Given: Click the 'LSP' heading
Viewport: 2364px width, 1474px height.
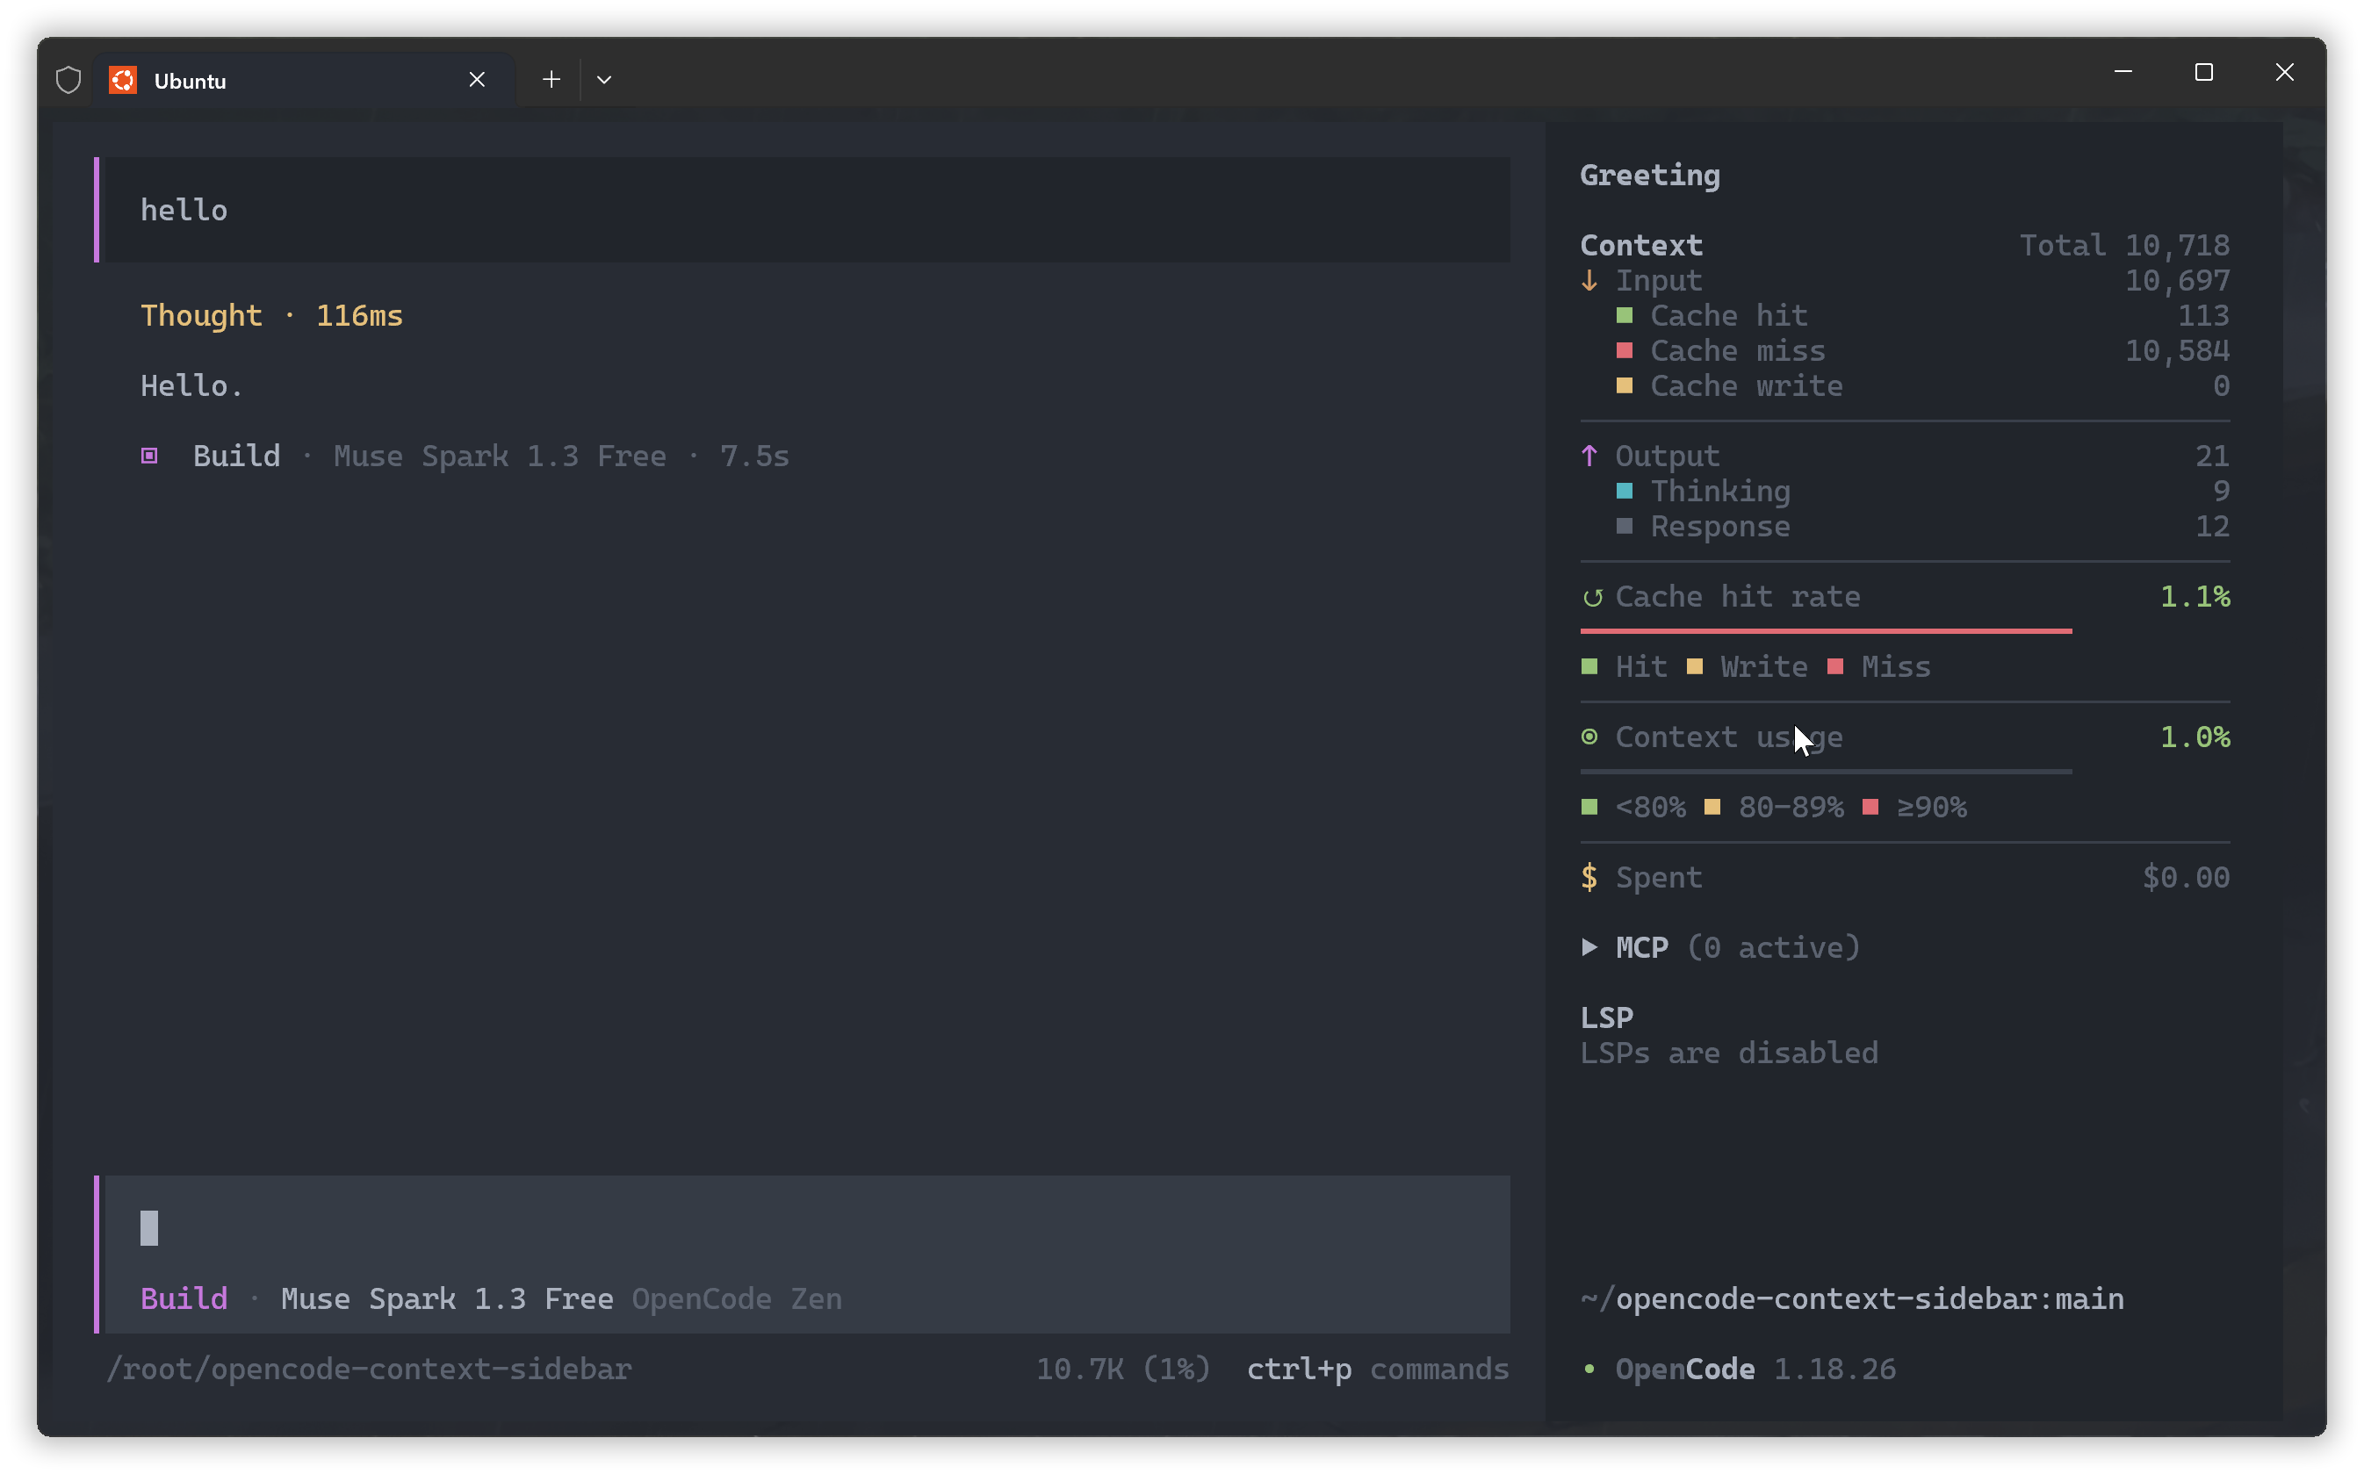Looking at the screenshot, I should (1606, 1017).
